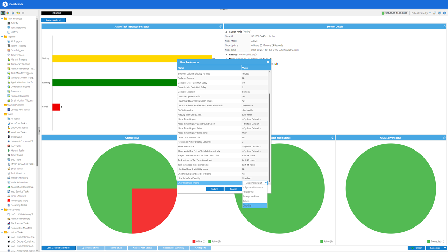Viewport: 448px width, 252px height.
Task: Choose Enterprise Blue theme option
Action: coord(251,196)
